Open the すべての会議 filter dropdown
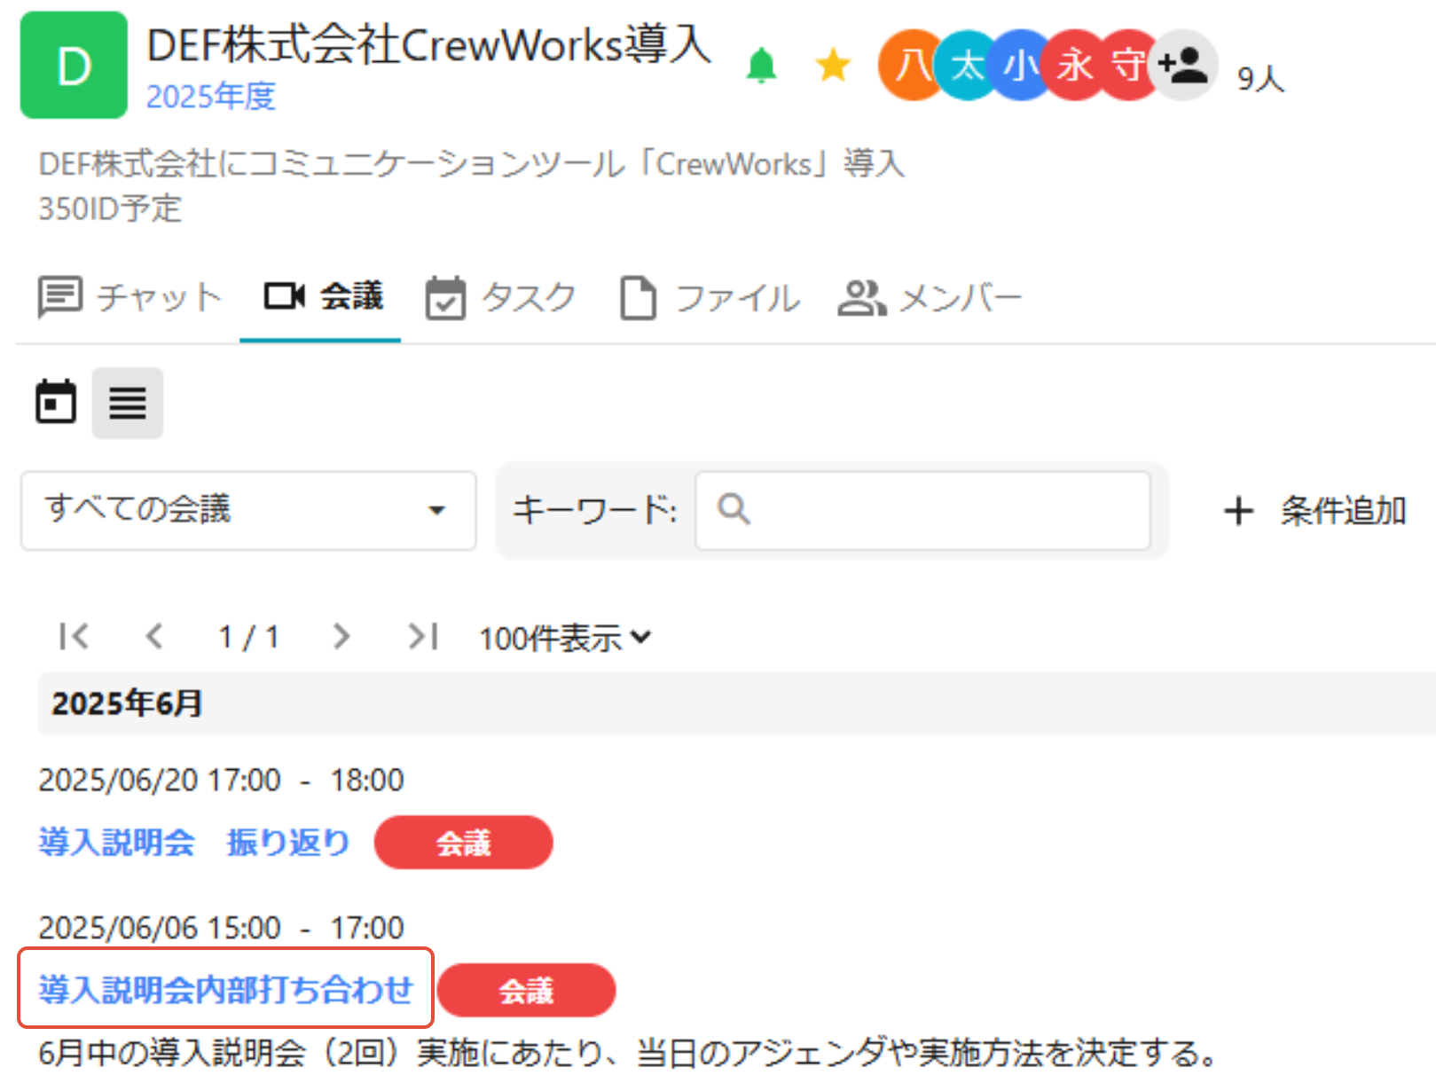This screenshot has height=1091, width=1436. (248, 510)
